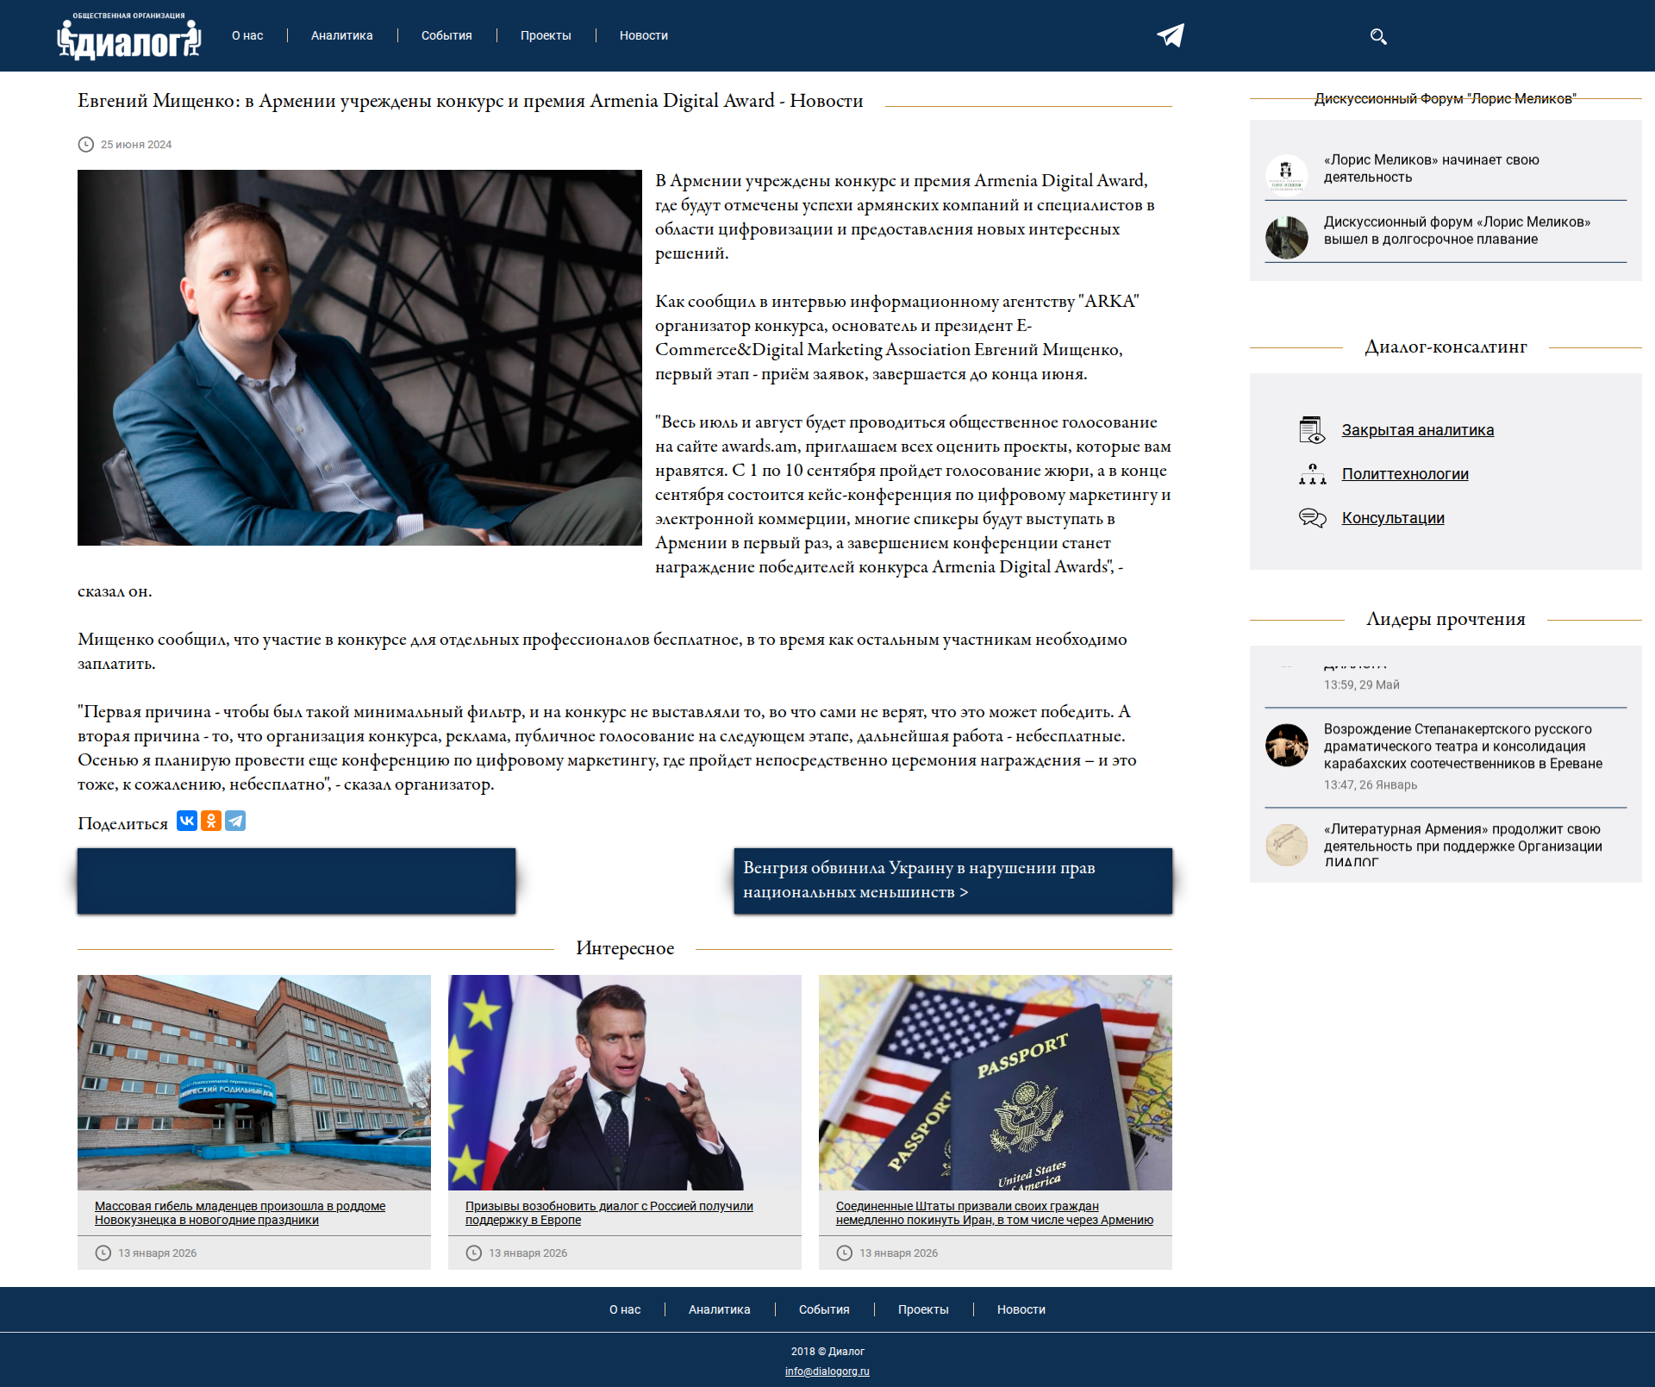The image size is (1655, 1387).
Task: Open search with magnifier icon
Action: pyautogui.click(x=1377, y=36)
